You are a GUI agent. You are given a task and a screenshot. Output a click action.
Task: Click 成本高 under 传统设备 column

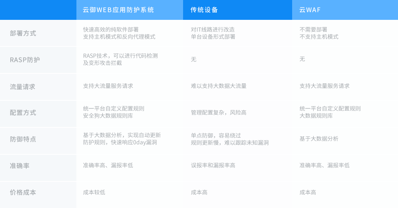pos(199,192)
